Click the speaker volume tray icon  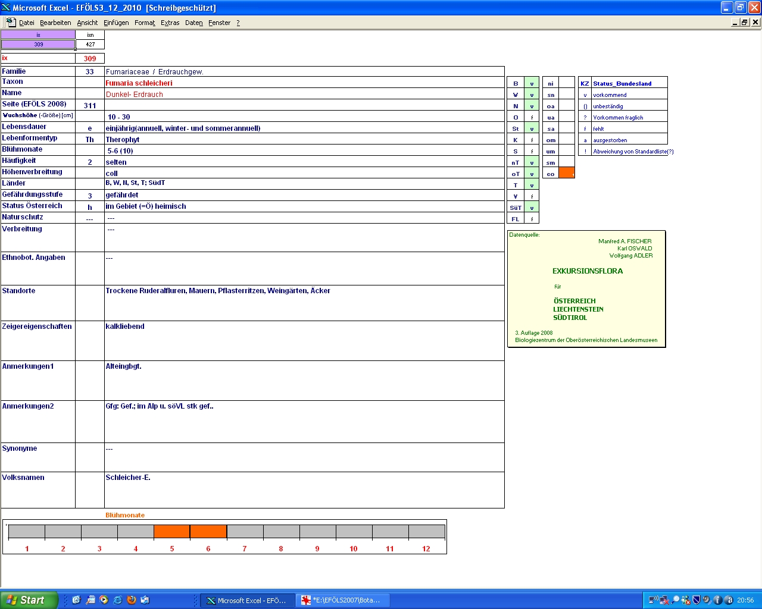coord(707,600)
